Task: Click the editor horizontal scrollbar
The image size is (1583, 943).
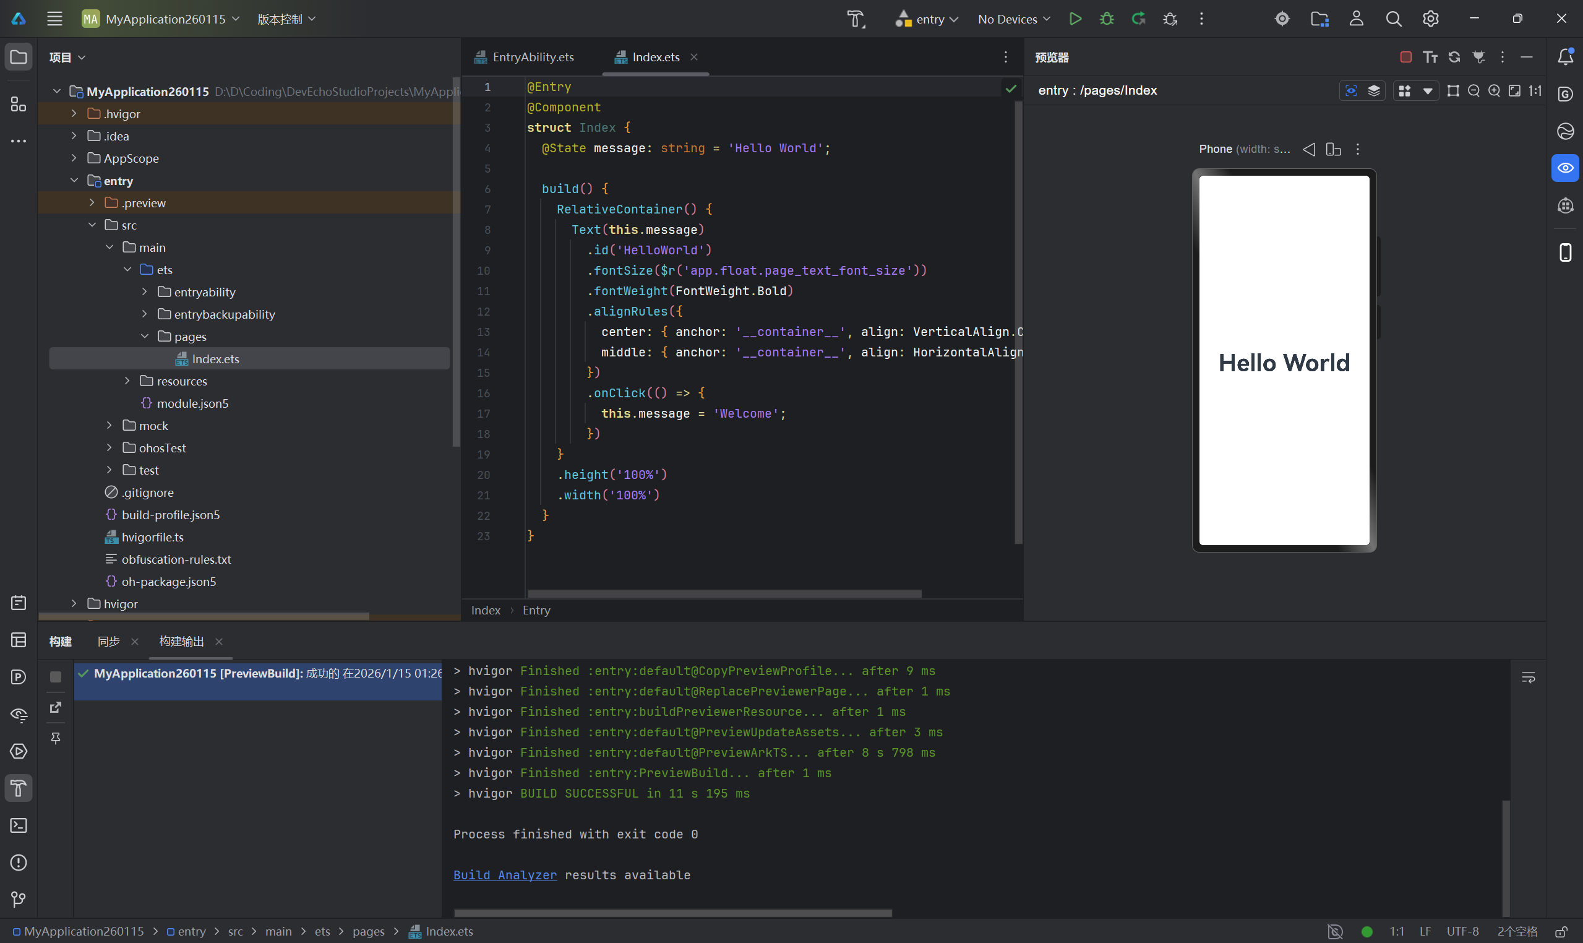Action: 724,593
